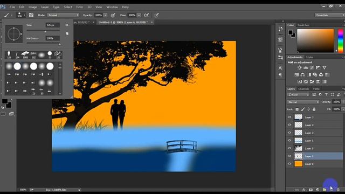Image resolution: width=345 pixels, height=194 pixels.
Task: Click the brush Size slider handle
Action: coord(45,32)
